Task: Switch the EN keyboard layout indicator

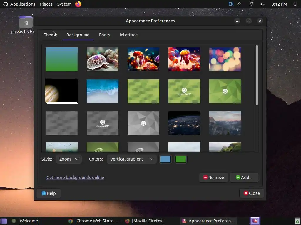Action: [231, 4]
